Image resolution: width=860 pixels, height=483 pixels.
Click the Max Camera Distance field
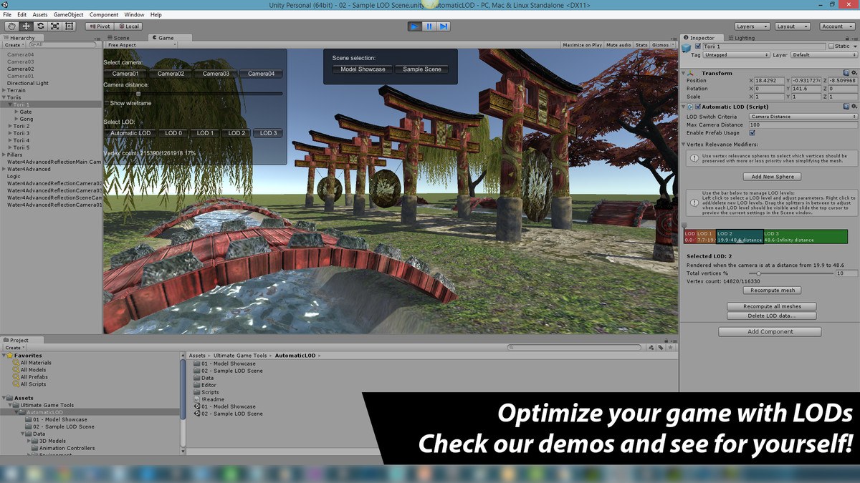pyautogui.click(x=803, y=125)
